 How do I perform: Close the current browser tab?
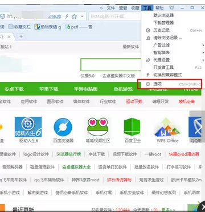click(x=9, y=37)
